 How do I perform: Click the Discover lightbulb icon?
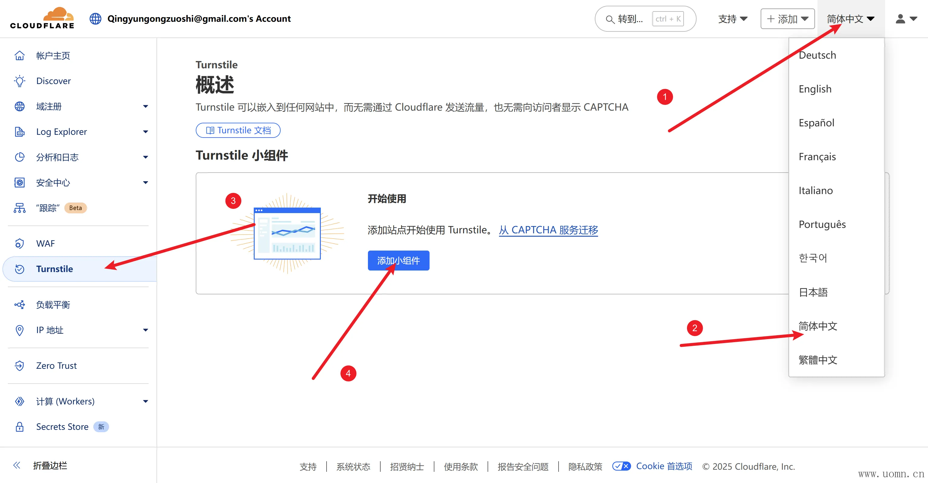tap(19, 81)
